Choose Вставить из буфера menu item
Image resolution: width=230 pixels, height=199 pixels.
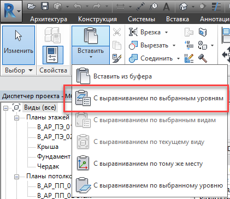pyautogui.click(x=150, y=76)
